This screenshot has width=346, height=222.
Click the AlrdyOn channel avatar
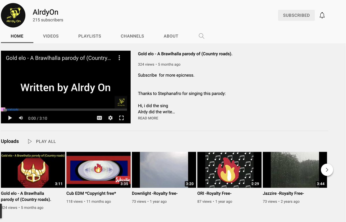13,15
